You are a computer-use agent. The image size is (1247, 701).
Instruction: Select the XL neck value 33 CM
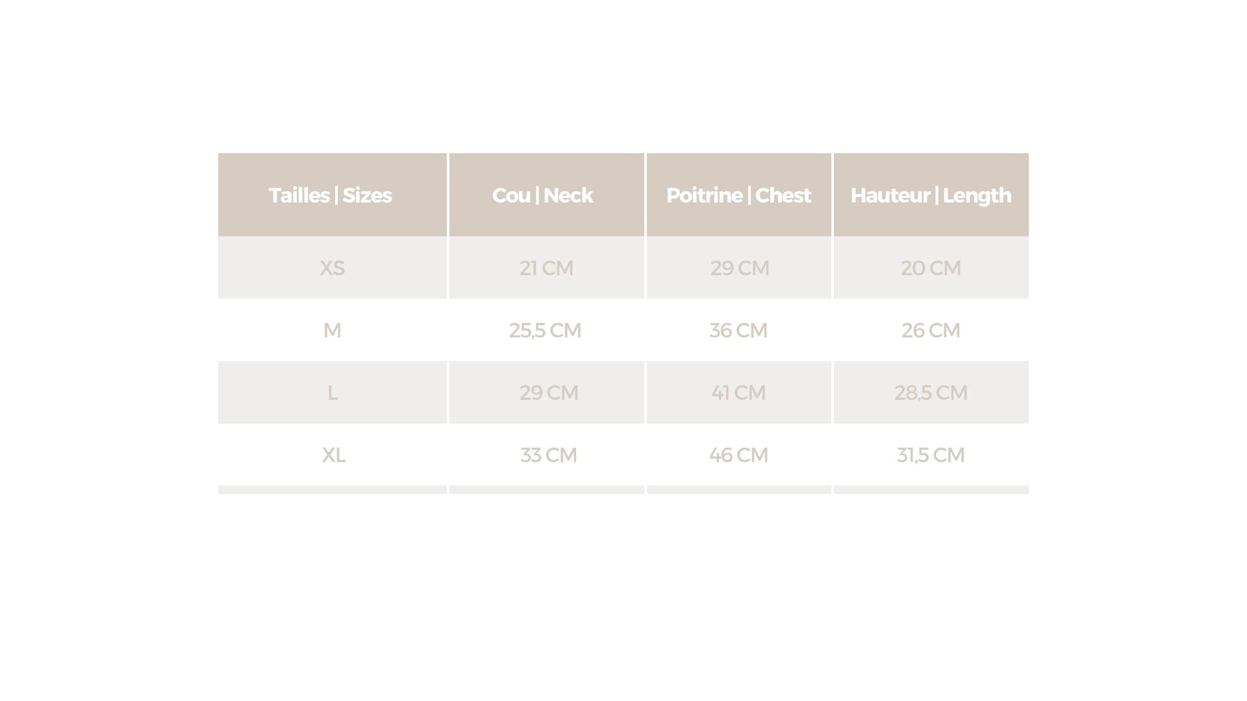(x=548, y=455)
